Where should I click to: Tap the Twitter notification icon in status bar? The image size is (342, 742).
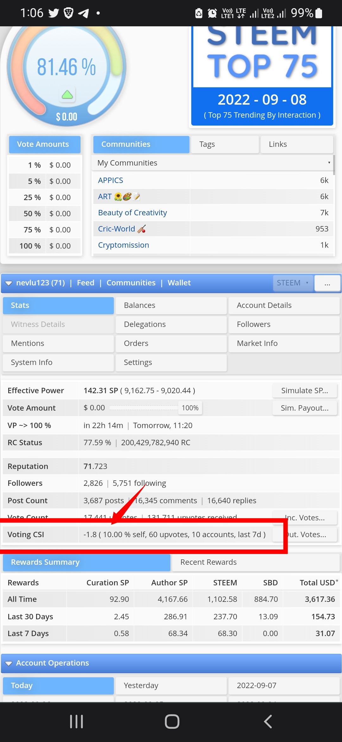(54, 13)
